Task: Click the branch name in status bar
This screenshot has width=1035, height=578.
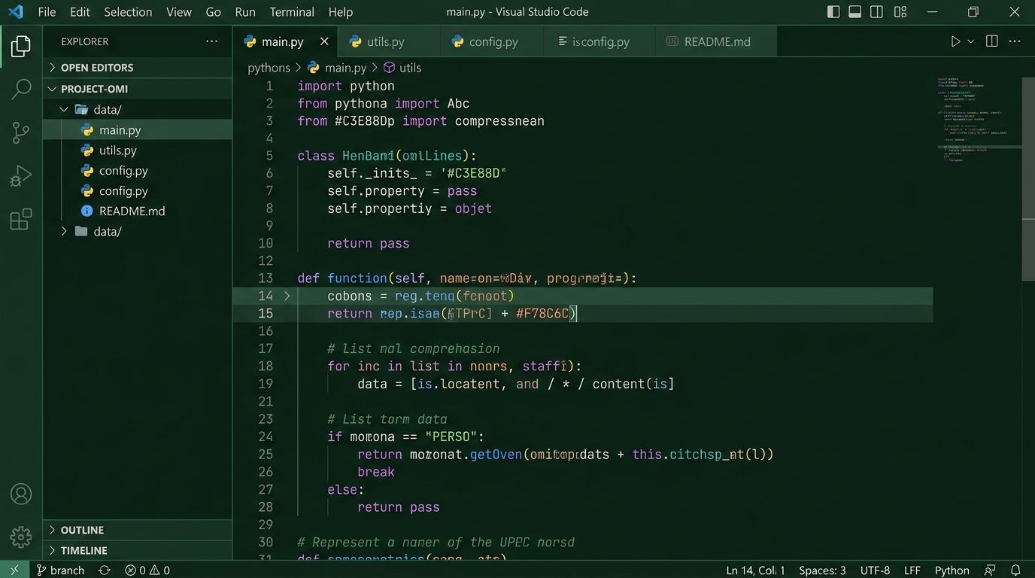Action: 60,570
